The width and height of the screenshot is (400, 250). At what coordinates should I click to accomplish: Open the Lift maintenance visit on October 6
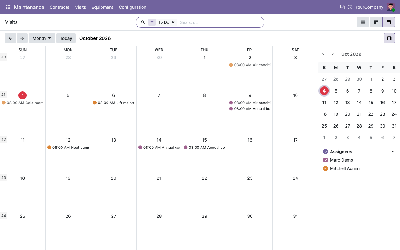(x=113, y=103)
